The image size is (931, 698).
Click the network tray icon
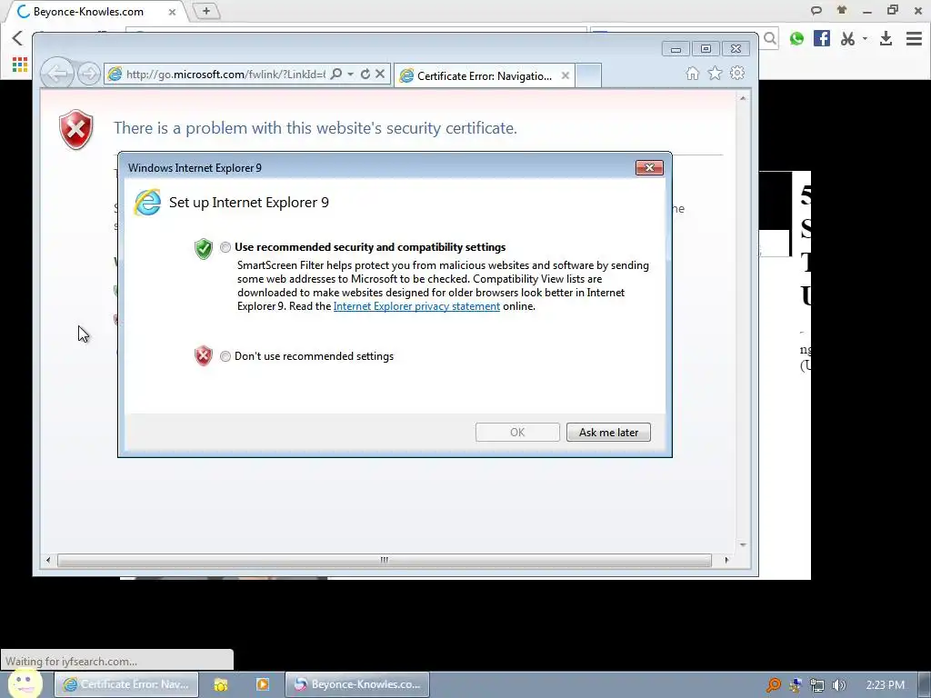817,685
